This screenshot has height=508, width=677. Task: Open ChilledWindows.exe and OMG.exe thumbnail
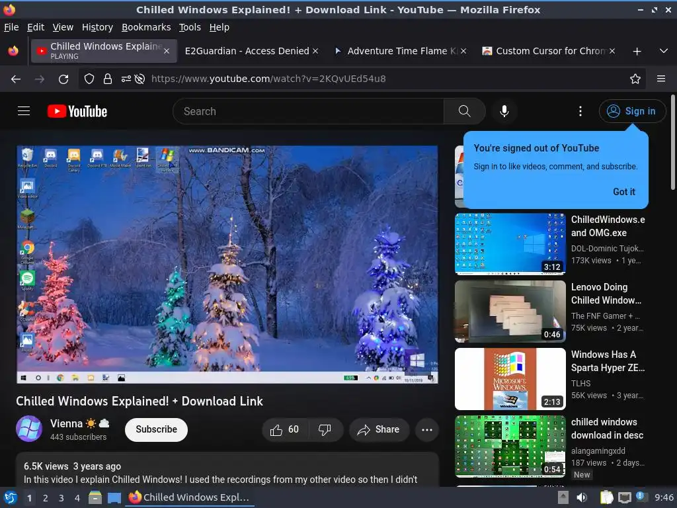[x=510, y=243]
